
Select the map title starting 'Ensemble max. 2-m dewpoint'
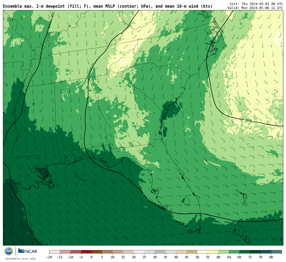click(108, 6)
